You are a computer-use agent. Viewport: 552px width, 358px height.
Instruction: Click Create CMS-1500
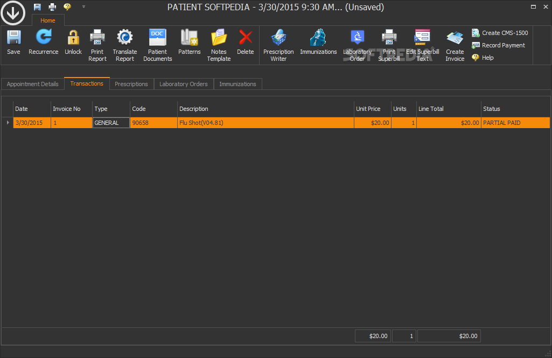click(x=500, y=33)
